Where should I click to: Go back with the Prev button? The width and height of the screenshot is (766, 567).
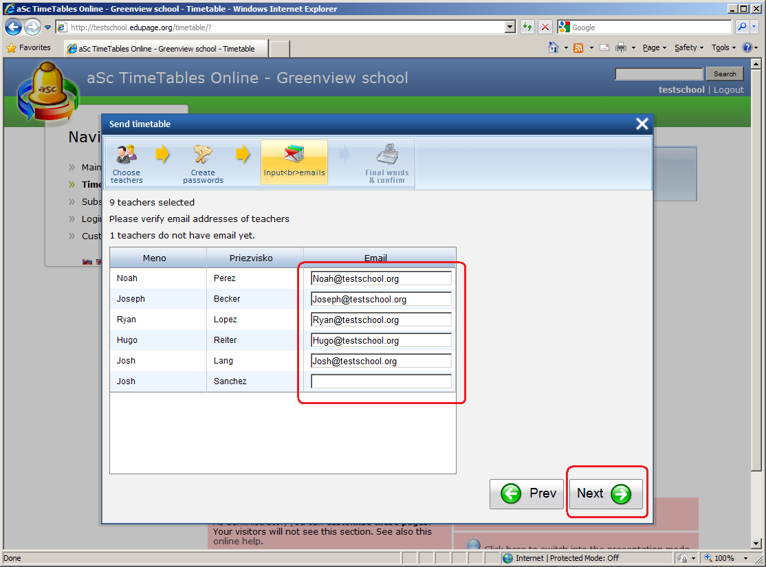click(527, 493)
